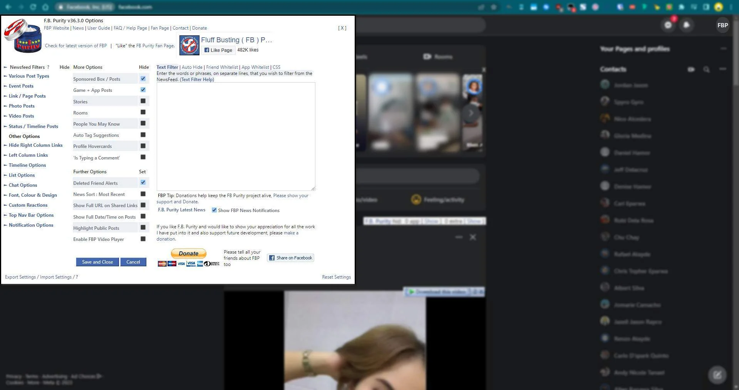Search contacts with magnifier icon
This screenshot has height=390, width=739.
pos(706,69)
